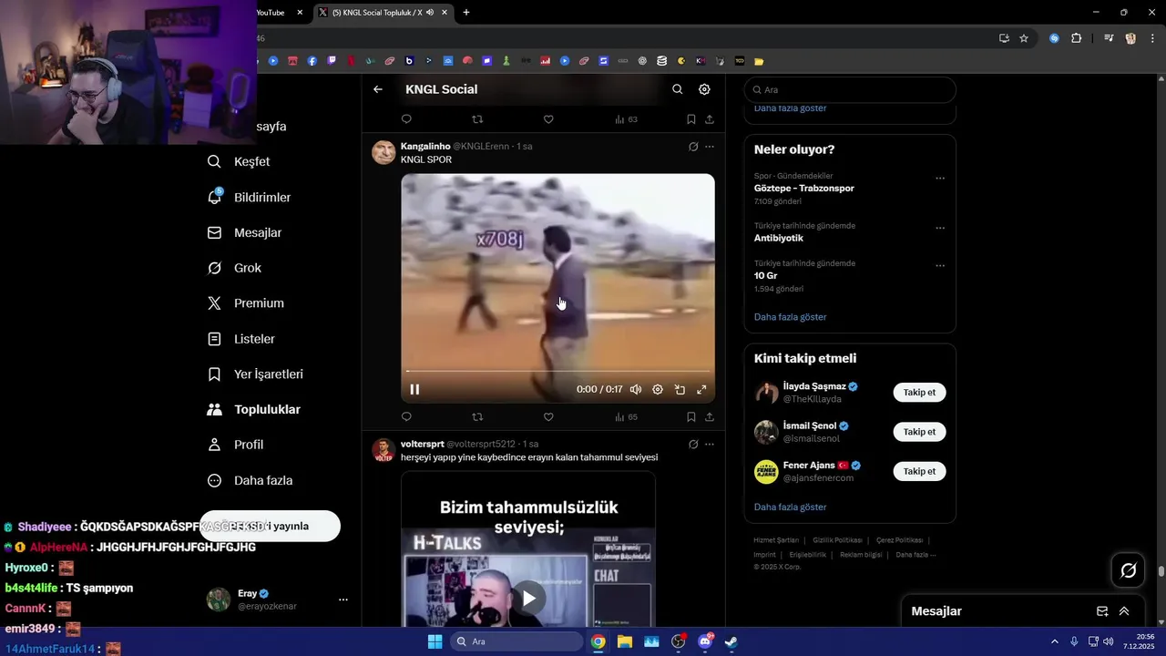
Task: Open the Göztepe - Trabzonspor trend
Action: pyautogui.click(x=804, y=188)
